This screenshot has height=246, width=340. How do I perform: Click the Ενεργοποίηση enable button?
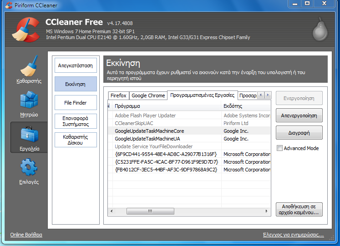(299, 98)
